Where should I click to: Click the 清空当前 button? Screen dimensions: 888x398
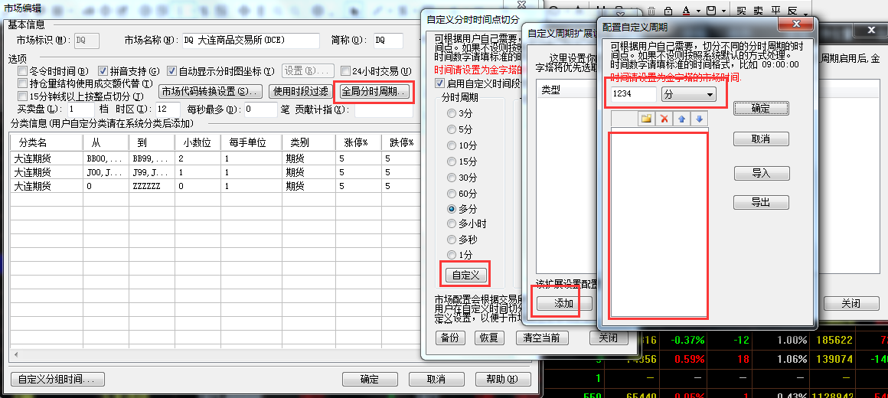point(541,338)
